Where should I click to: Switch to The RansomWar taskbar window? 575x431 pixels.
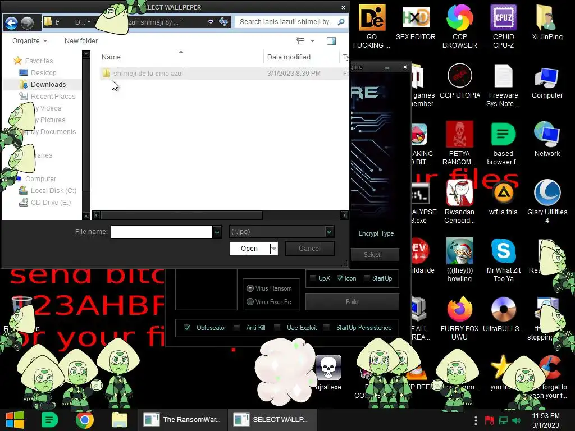(x=182, y=420)
